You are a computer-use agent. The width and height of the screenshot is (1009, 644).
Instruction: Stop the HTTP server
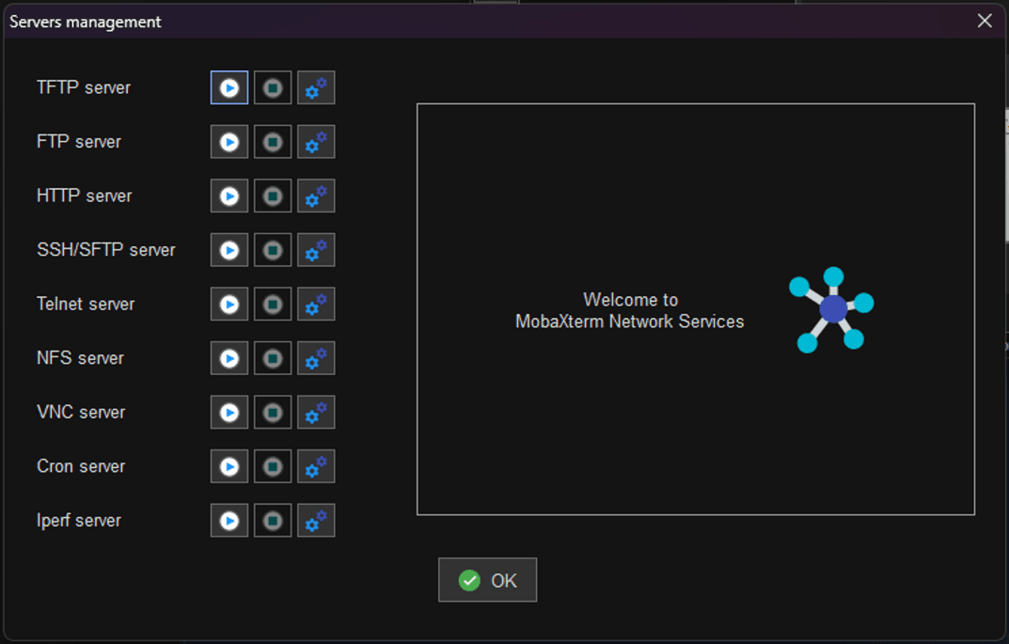tap(273, 196)
